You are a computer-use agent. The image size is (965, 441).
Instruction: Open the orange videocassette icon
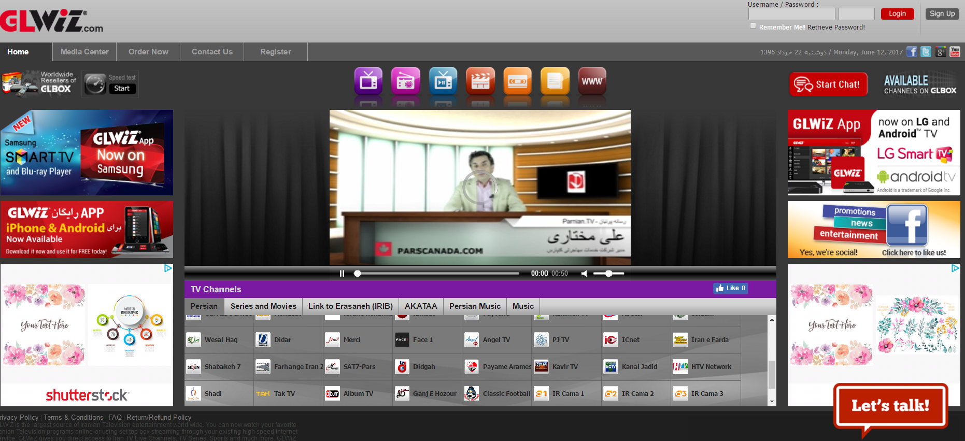[517, 81]
